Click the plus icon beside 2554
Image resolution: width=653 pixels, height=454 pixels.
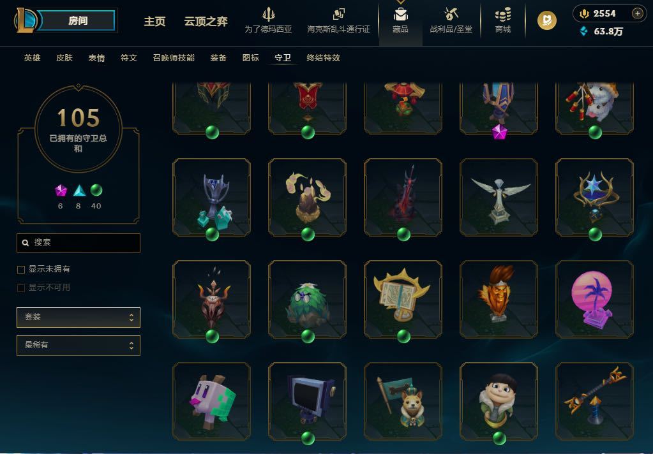pos(637,13)
